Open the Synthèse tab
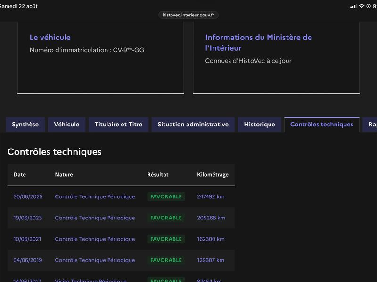Screen dimensions: 377x282 pos(25,124)
